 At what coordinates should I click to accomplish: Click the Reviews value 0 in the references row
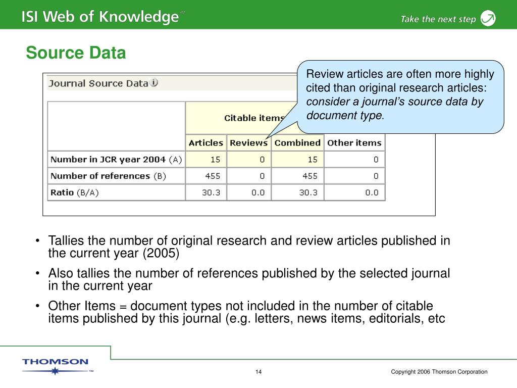coord(262,176)
